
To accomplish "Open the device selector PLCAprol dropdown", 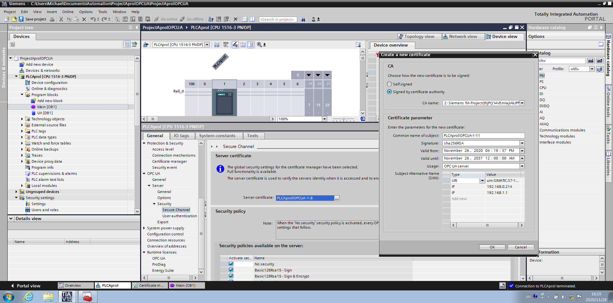I will (x=207, y=45).
